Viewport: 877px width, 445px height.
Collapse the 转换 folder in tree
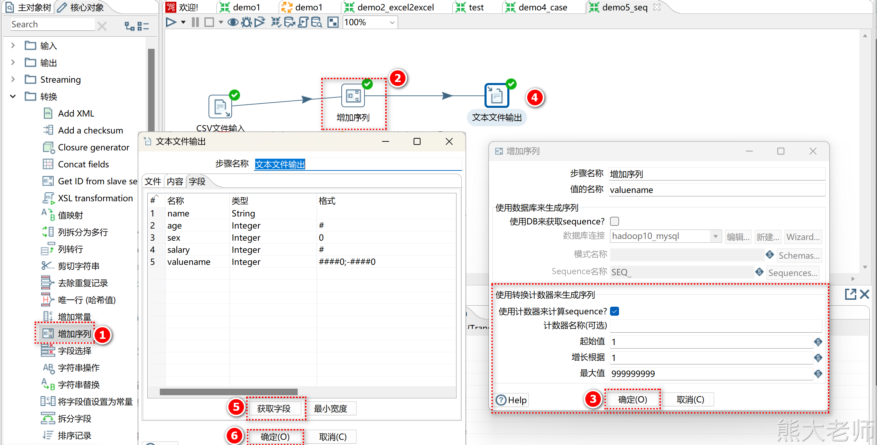coord(13,96)
